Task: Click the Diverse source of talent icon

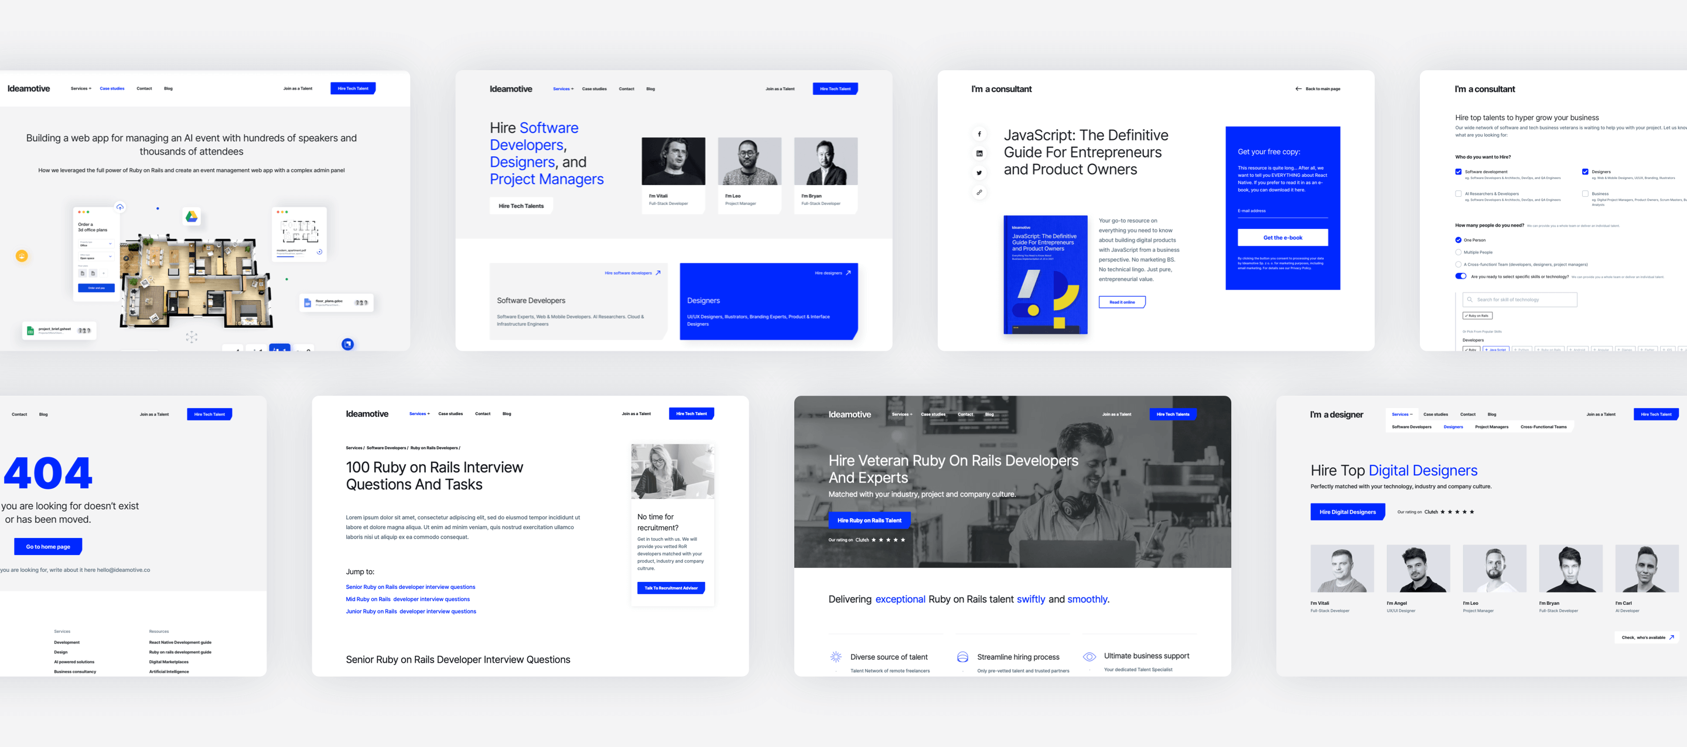Action: (836, 656)
